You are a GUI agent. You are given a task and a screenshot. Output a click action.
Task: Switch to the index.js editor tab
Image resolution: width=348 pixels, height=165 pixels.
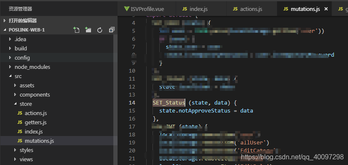201,9
